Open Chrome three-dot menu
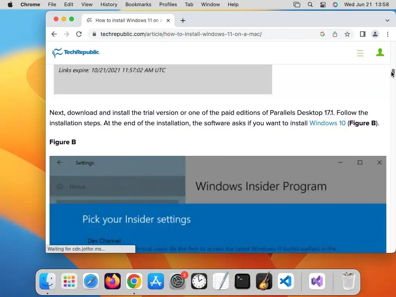 (x=387, y=34)
